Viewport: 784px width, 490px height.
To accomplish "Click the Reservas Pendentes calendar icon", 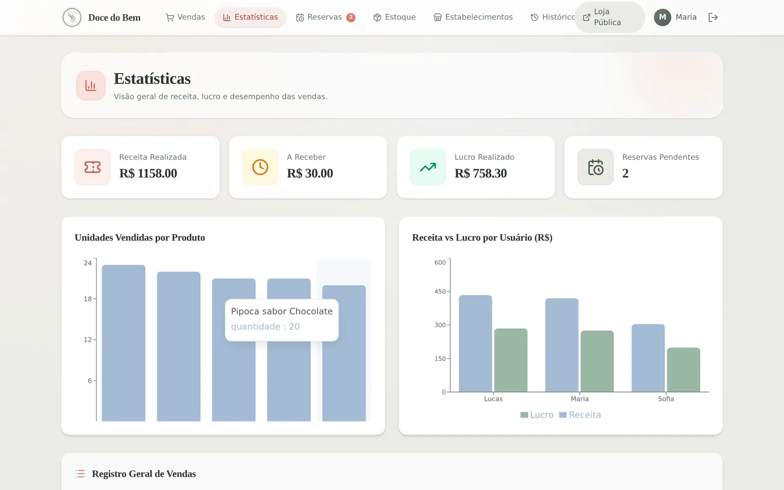I will (595, 167).
